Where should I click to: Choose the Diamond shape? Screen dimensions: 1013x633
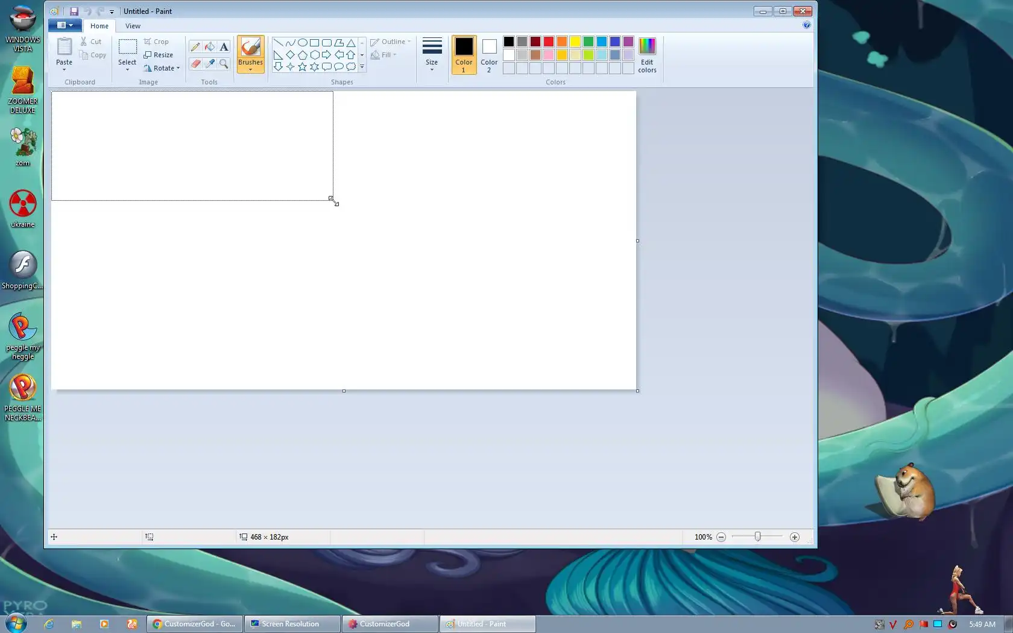[x=290, y=55]
